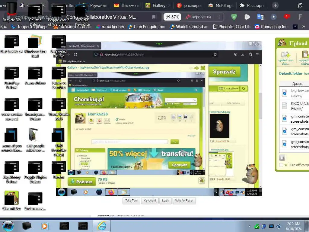Switch to the Расширен extensions tab
The height and width of the screenshot is (232, 309).
(252, 5)
